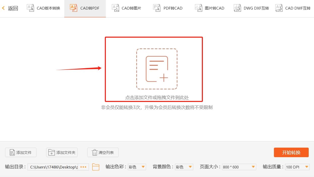The image size is (314, 177).
Task: Open output folder via the folder icon
Action: (96, 167)
